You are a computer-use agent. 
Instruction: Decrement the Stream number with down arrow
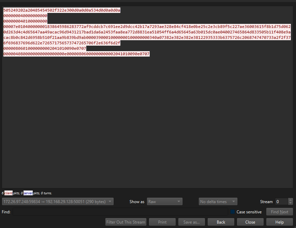pyautogui.click(x=290, y=203)
